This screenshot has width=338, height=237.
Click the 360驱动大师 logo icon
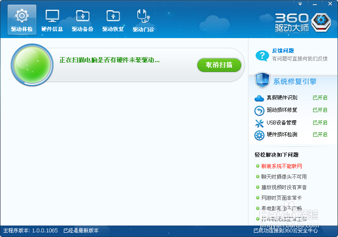tap(321, 22)
